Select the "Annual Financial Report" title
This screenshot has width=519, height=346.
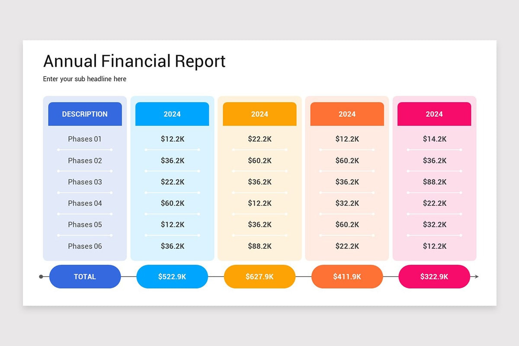coord(134,61)
